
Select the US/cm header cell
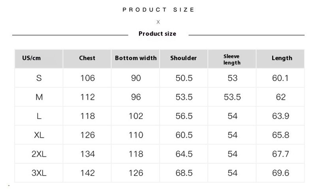point(32,58)
